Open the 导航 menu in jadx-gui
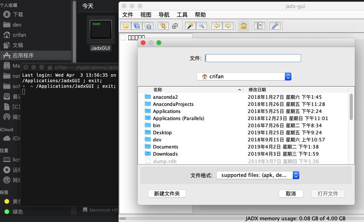 click(x=164, y=15)
